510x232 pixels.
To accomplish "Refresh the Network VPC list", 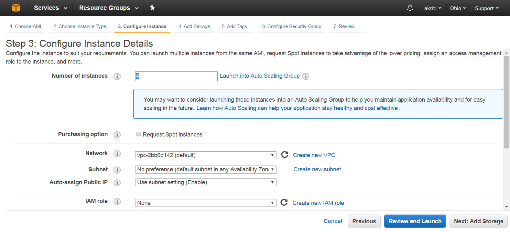I will pyautogui.click(x=285, y=155).
